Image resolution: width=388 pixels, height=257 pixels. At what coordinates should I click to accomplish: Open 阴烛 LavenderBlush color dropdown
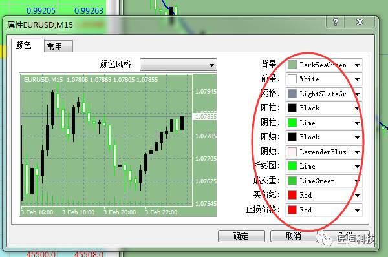click(x=324, y=152)
